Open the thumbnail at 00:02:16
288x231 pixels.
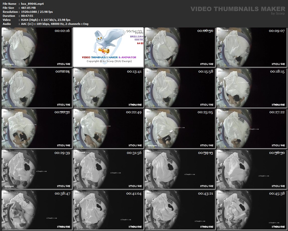pos(37,47)
